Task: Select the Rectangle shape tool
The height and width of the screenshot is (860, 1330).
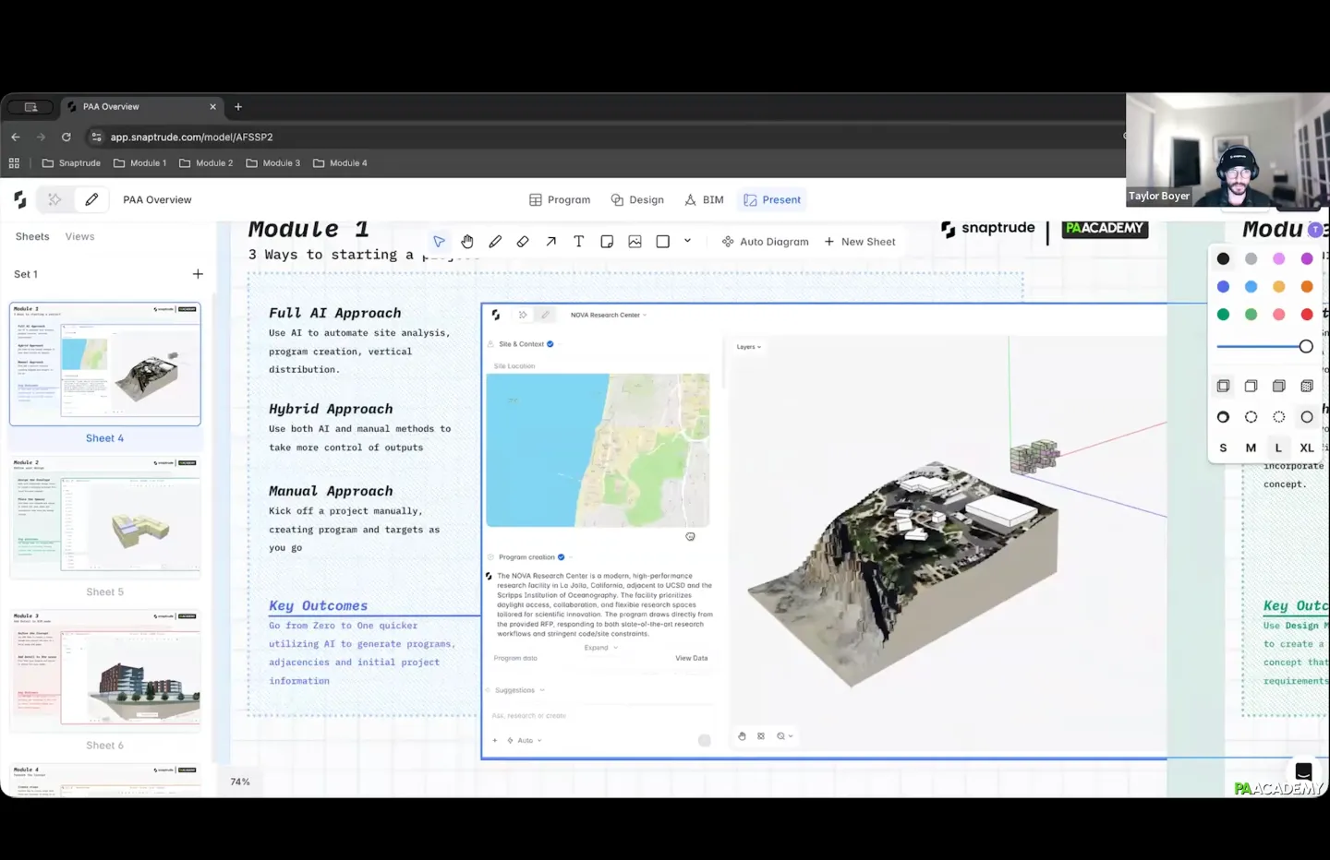Action: [x=662, y=242]
